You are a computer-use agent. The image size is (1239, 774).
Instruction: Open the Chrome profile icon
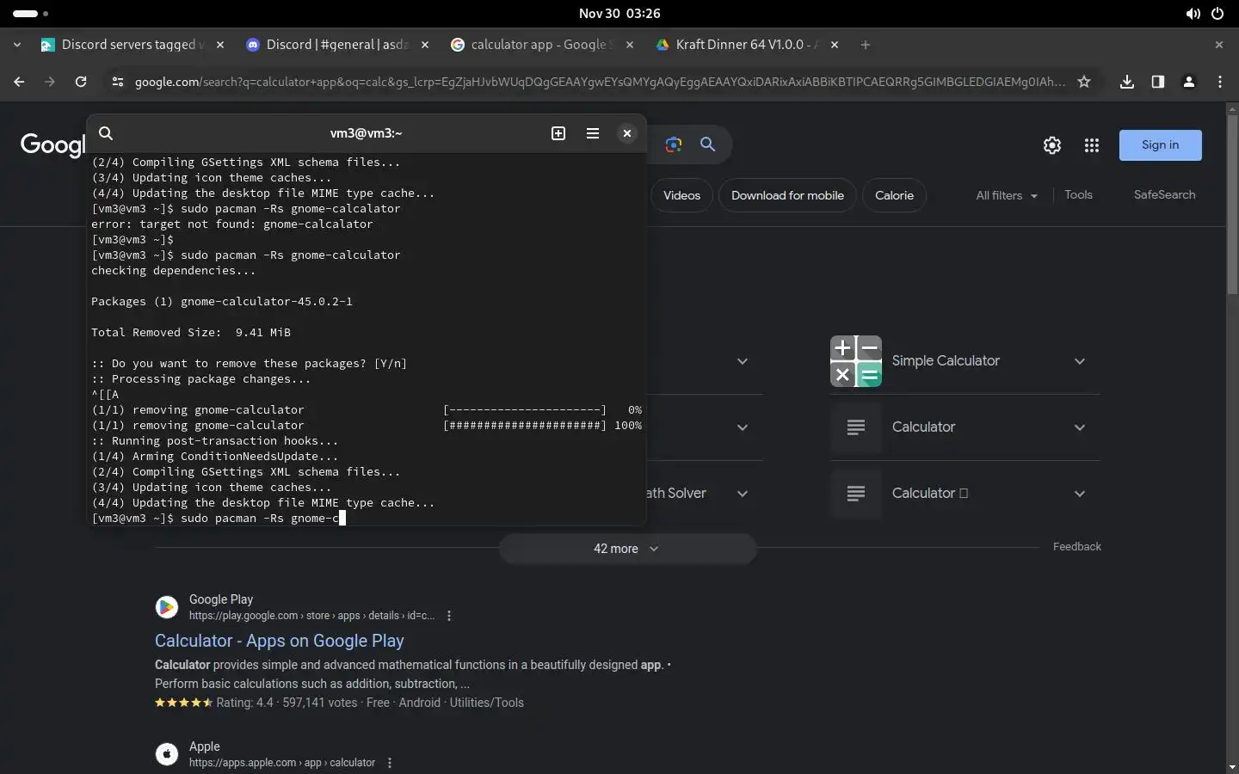tap(1189, 82)
